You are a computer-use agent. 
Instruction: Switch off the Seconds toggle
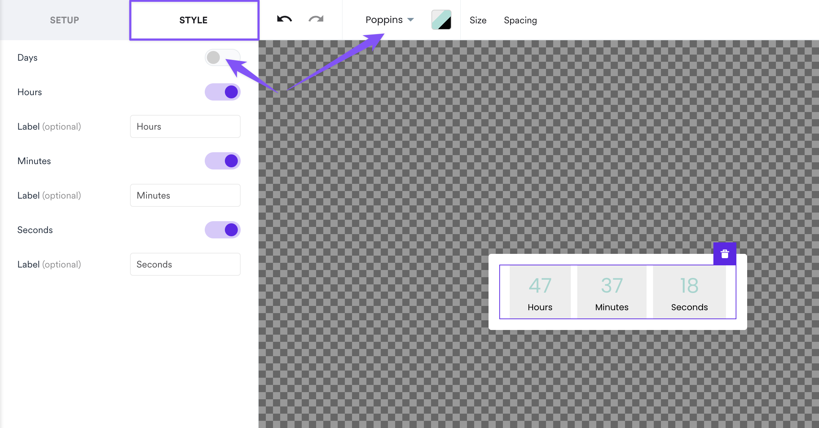click(222, 230)
